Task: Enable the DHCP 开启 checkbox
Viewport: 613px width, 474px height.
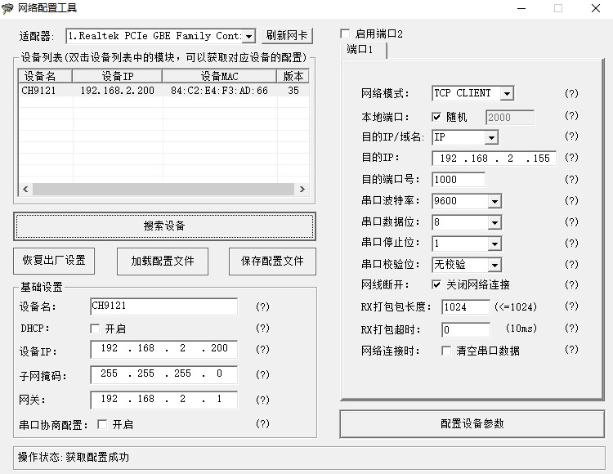Action: coord(95,329)
